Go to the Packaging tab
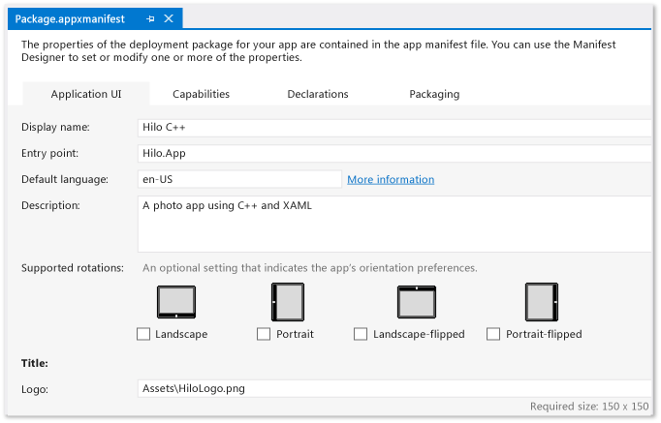Viewport: 661px width, 423px height. 434,94
